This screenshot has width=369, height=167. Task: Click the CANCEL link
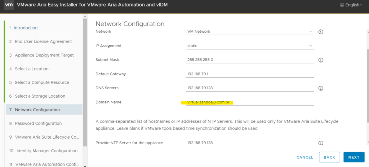tap(304, 157)
